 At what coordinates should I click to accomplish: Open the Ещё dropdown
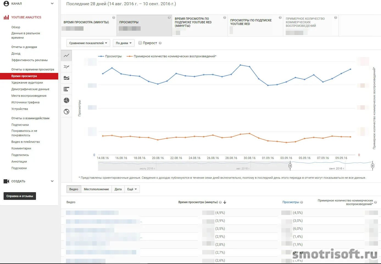[132, 189]
